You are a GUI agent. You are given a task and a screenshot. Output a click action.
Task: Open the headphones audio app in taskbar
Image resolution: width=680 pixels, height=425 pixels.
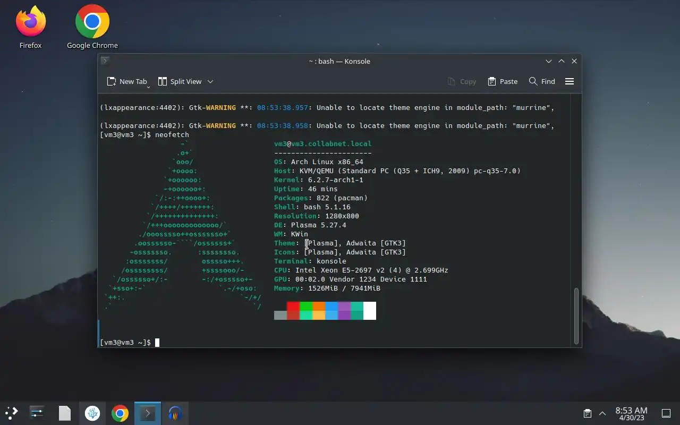(x=175, y=413)
